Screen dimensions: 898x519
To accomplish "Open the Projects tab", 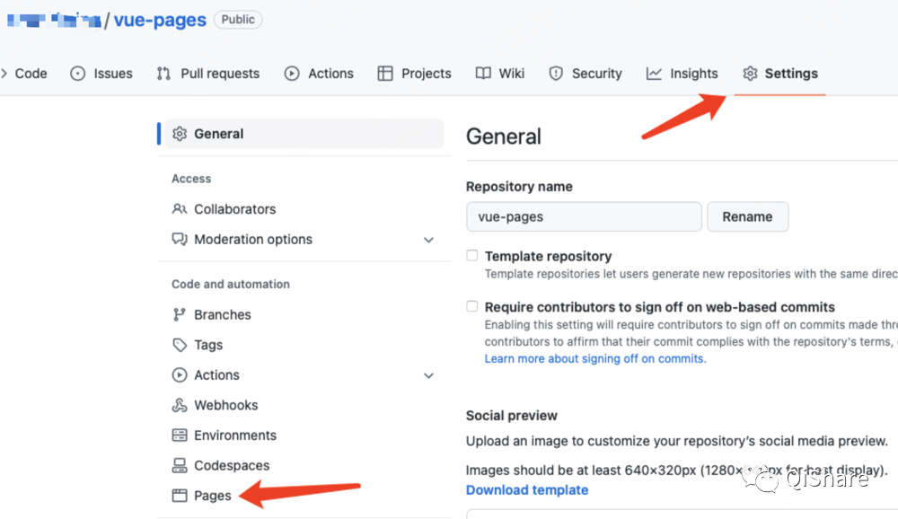I will [x=415, y=74].
